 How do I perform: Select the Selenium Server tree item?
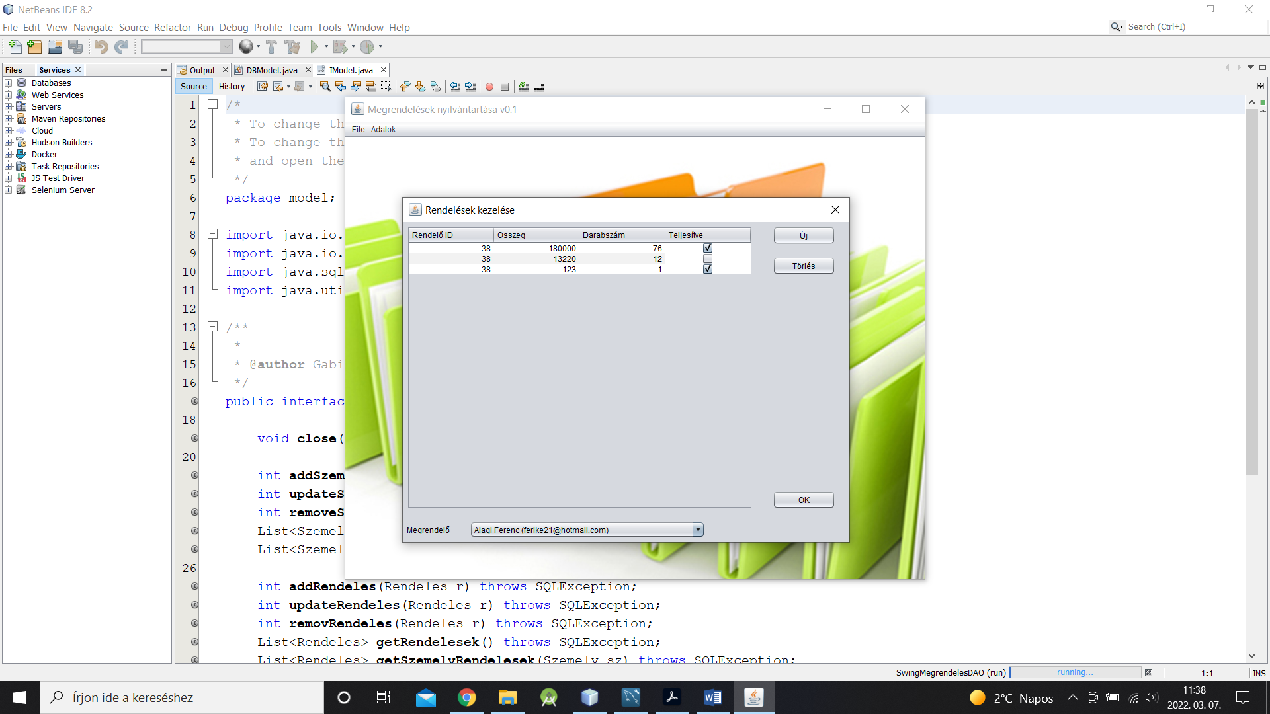pyautogui.click(x=63, y=190)
